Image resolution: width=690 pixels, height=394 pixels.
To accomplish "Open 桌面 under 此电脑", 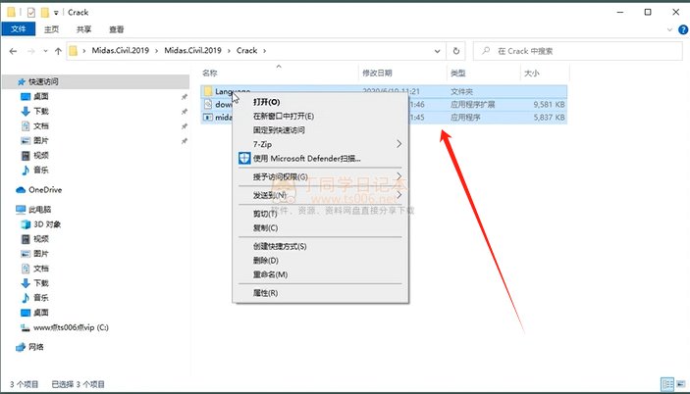I will [41, 313].
